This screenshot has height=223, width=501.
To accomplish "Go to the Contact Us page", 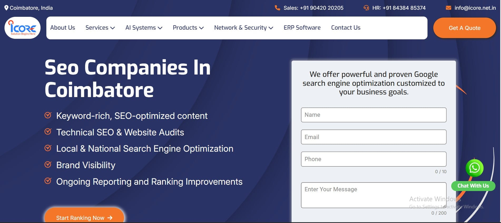I will (346, 28).
